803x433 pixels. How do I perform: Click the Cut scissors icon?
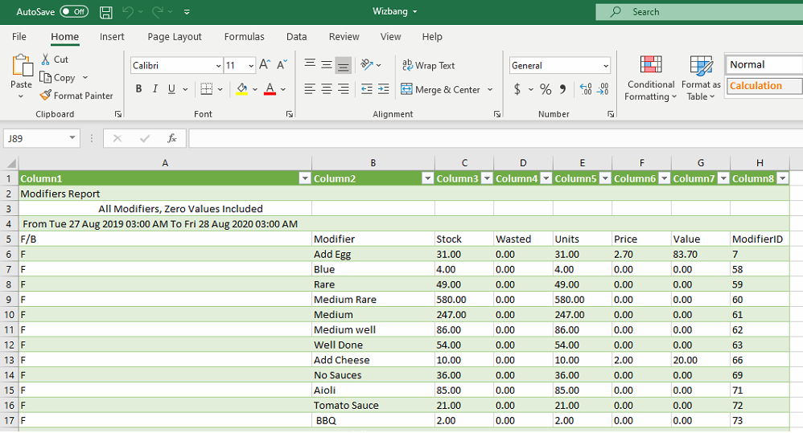tap(46, 59)
